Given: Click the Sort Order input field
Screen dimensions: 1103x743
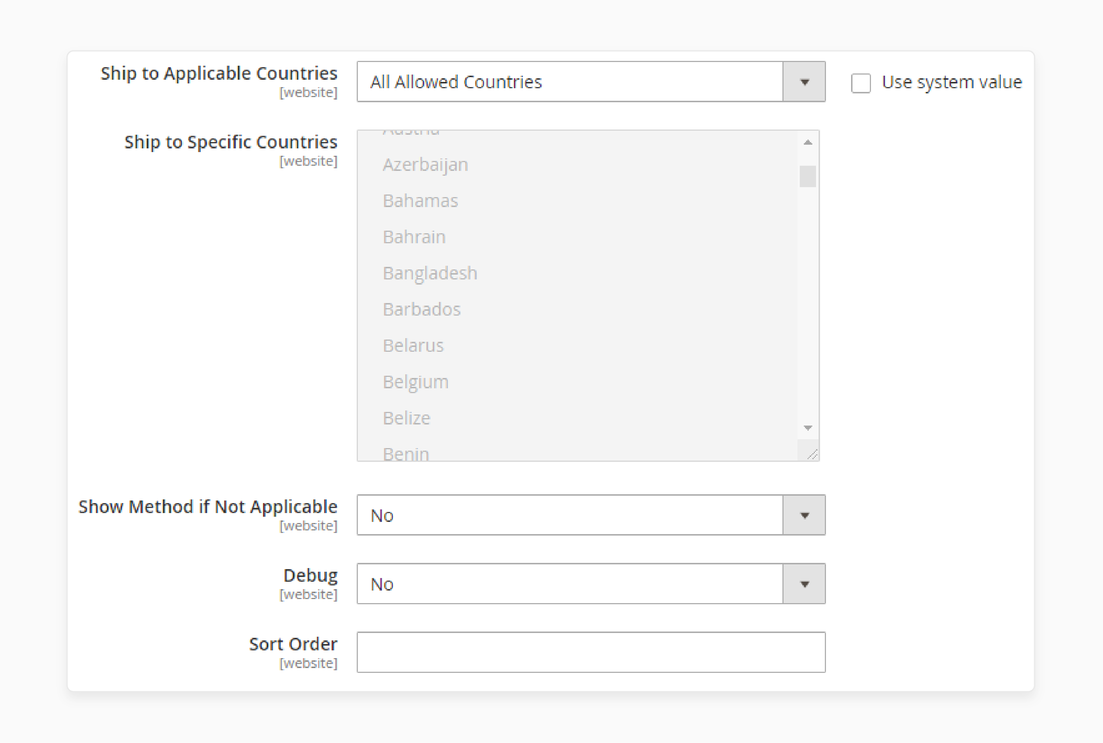Looking at the screenshot, I should click(591, 653).
